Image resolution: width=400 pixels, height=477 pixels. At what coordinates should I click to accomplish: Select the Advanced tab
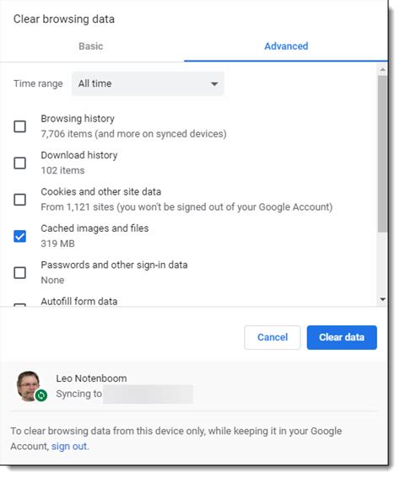(x=286, y=46)
